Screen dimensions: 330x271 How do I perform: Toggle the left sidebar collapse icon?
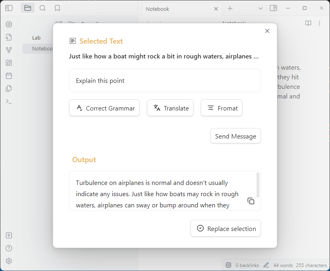click(9, 8)
